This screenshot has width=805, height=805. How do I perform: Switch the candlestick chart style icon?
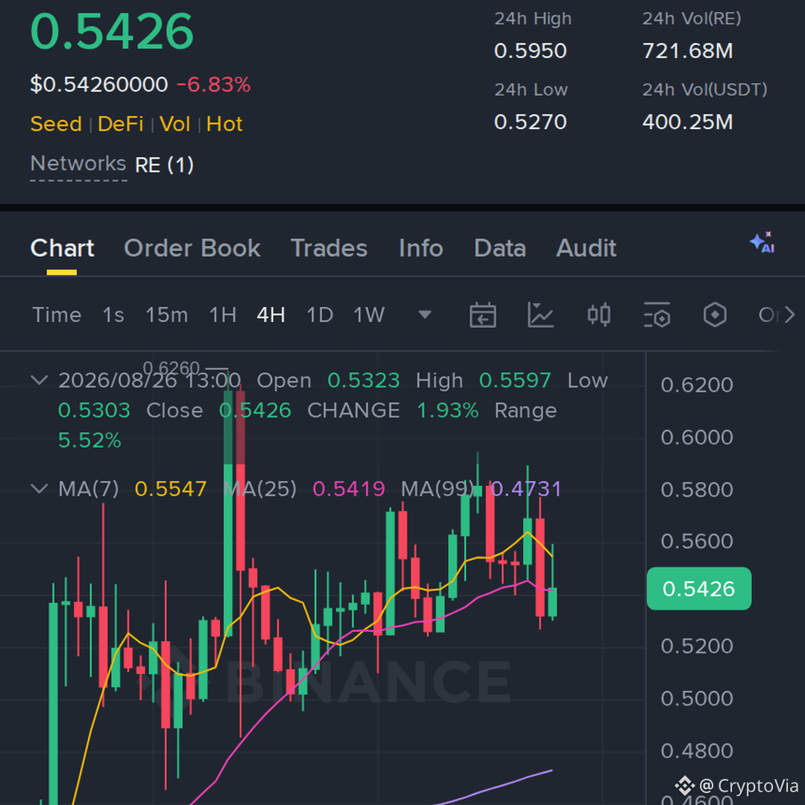coord(599,315)
